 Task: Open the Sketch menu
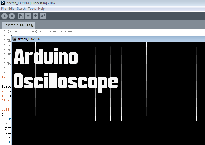click(21, 9)
